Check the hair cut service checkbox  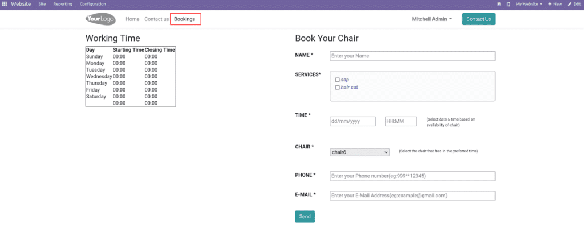tap(338, 88)
